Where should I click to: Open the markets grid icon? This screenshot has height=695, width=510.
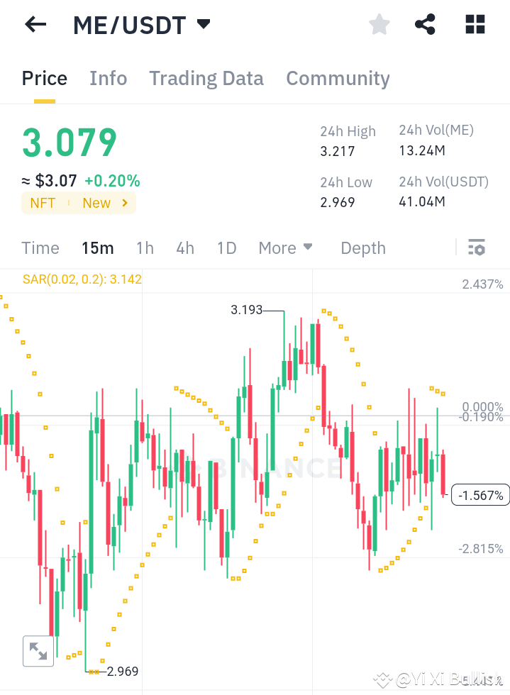[474, 23]
